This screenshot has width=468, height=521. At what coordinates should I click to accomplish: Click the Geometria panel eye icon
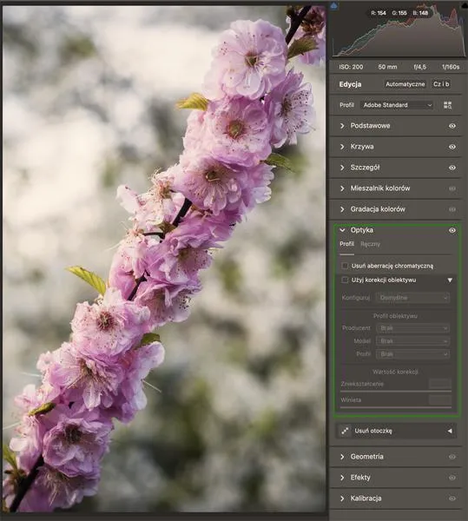tap(452, 457)
